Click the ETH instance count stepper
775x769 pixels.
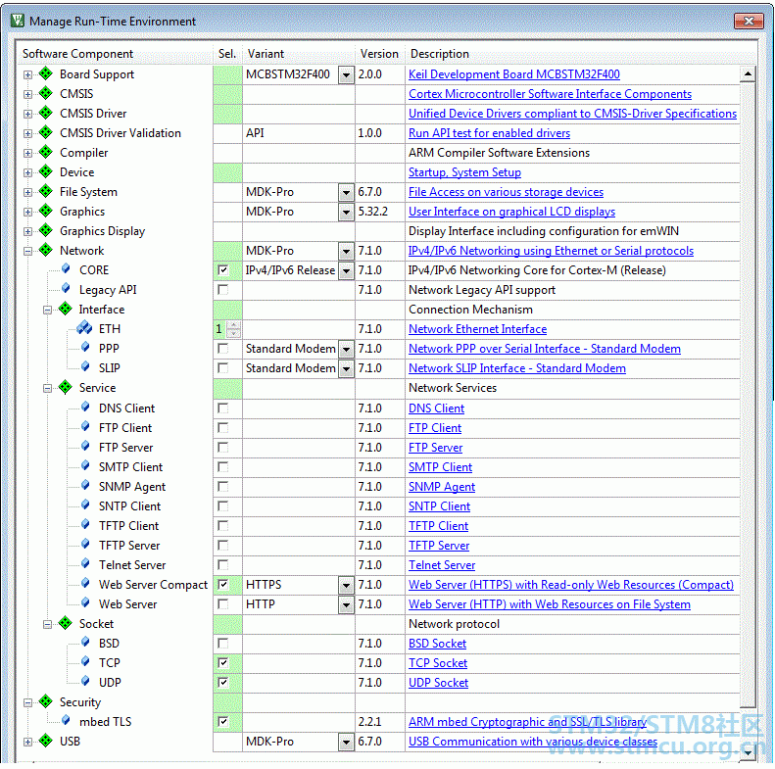pyautogui.click(x=233, y=329)
